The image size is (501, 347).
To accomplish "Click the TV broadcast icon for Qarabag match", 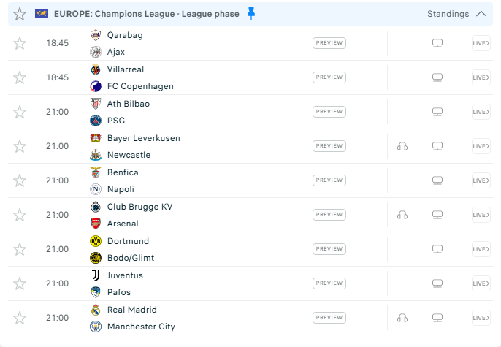I will click(437, 43).
